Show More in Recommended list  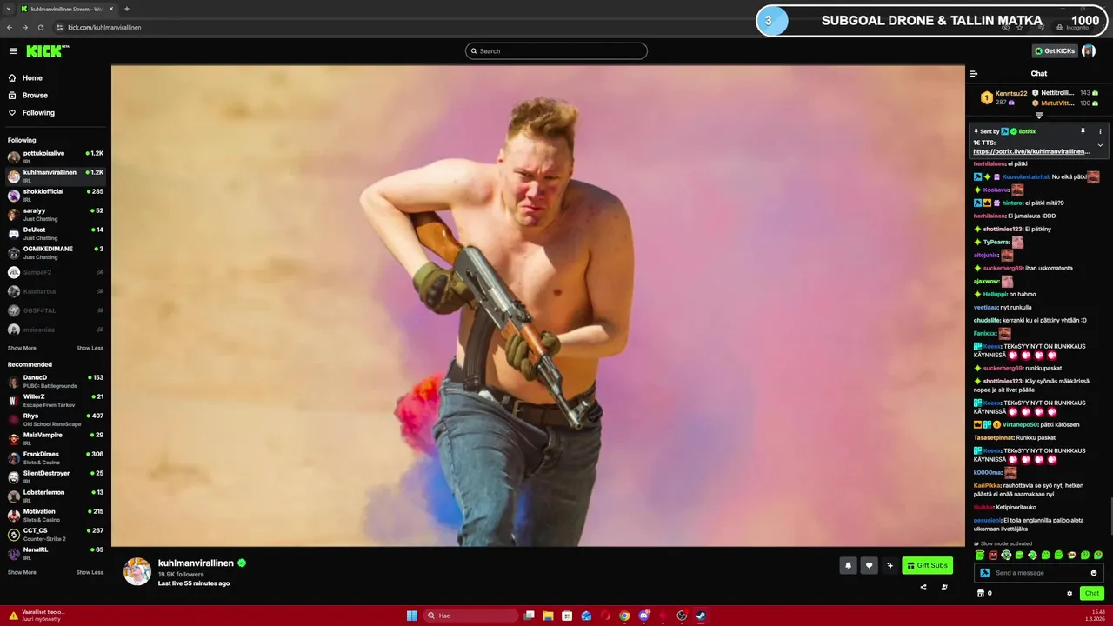(x=22, y=572)
